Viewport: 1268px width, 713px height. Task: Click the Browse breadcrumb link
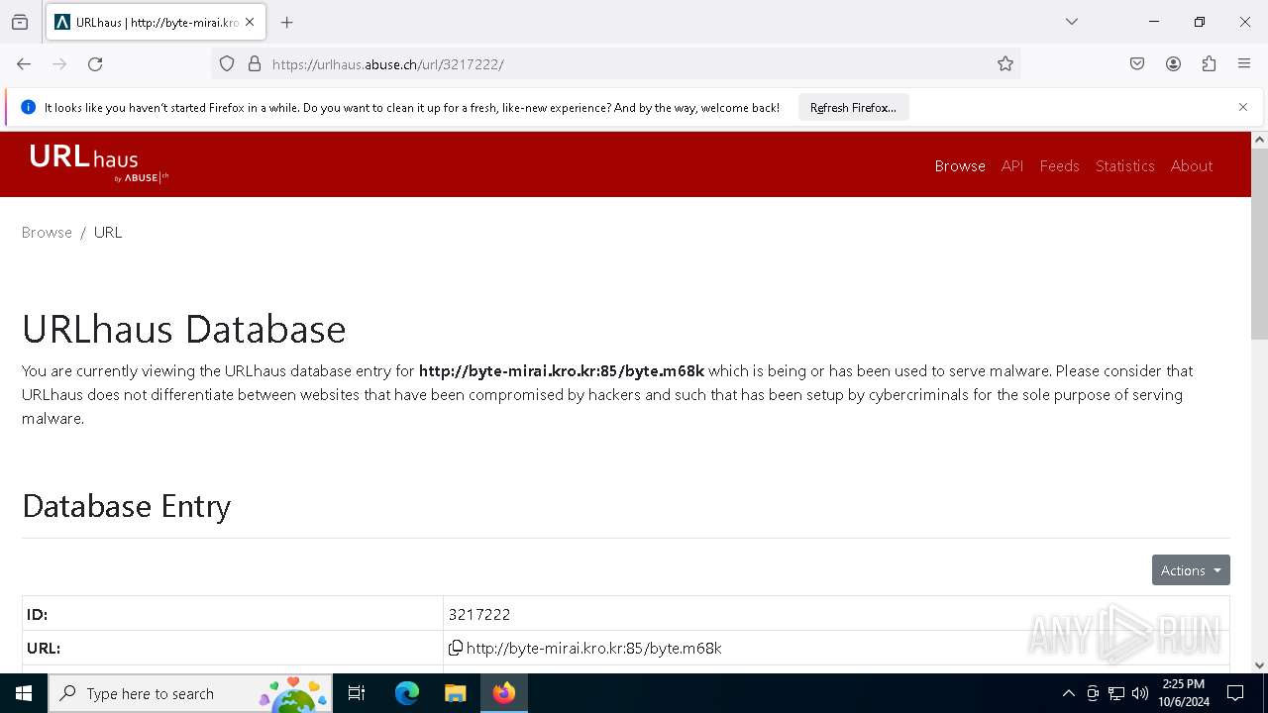[x=47, y=233]
